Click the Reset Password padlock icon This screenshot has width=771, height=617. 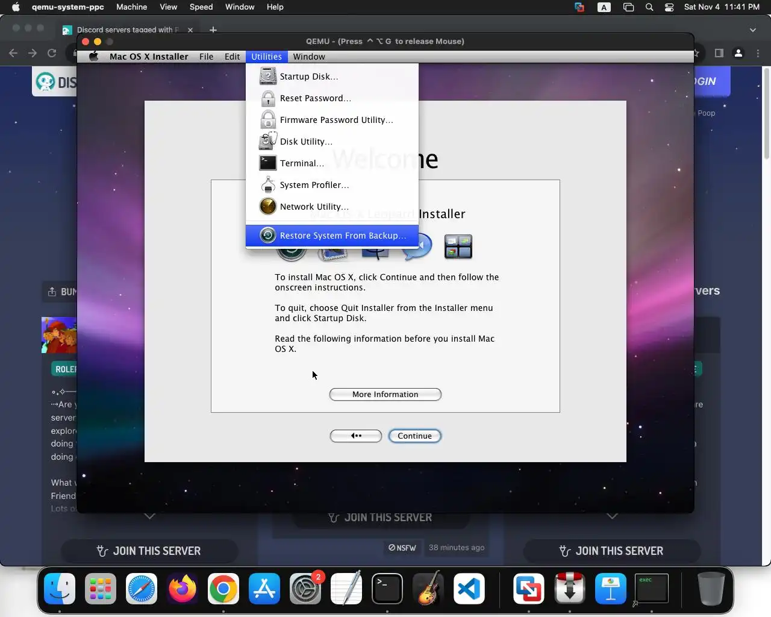(268, 98)
